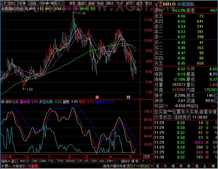Screen dimensions: 218x169
Task: Remove stock via -自选 button
Action: point(139,3)
